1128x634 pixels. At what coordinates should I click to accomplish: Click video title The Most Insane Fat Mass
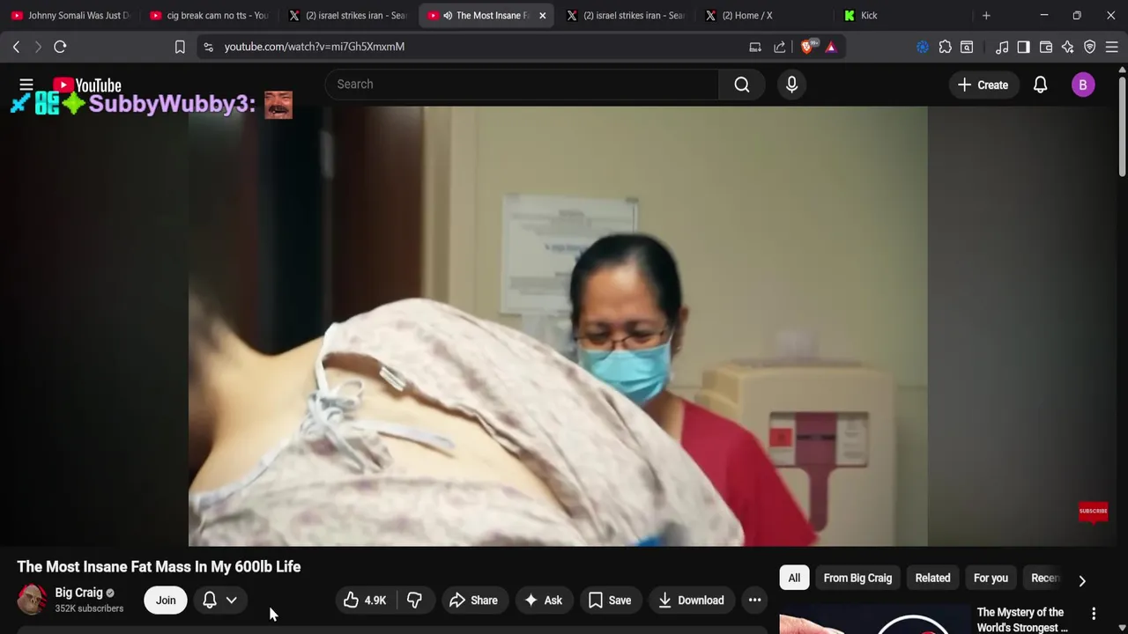tap(159, 567)
